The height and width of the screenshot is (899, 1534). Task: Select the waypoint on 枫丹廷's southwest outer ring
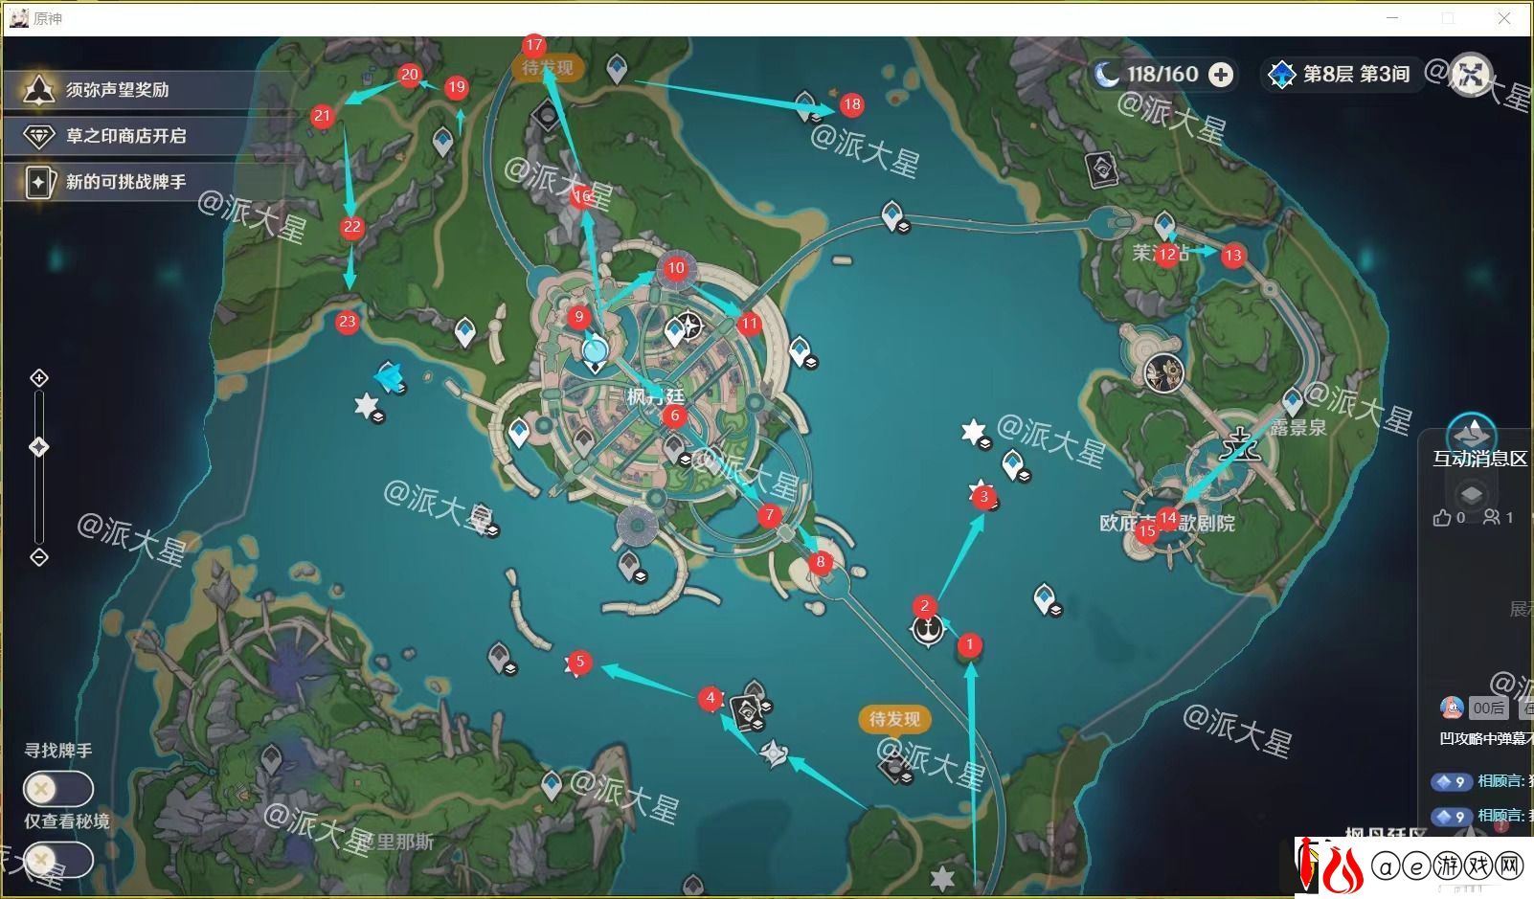pos(519,433)
